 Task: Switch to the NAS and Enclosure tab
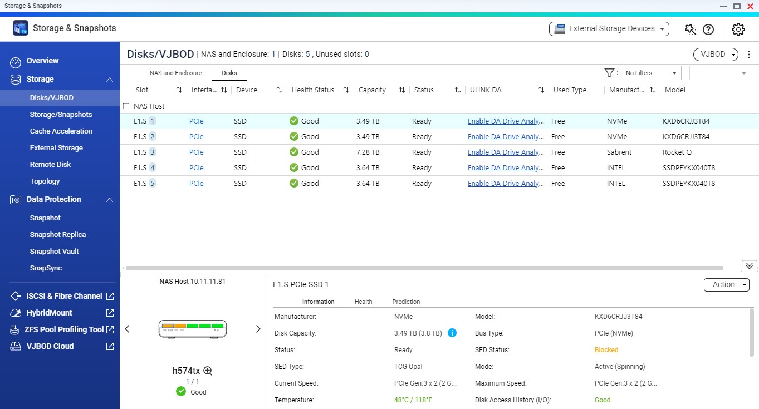(175, 73)
